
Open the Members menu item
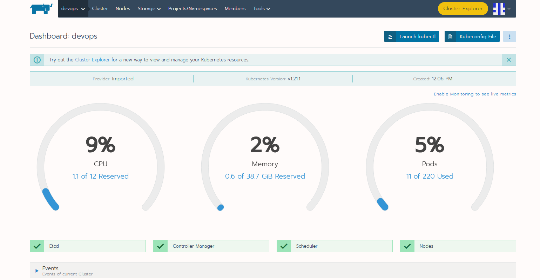235,8
